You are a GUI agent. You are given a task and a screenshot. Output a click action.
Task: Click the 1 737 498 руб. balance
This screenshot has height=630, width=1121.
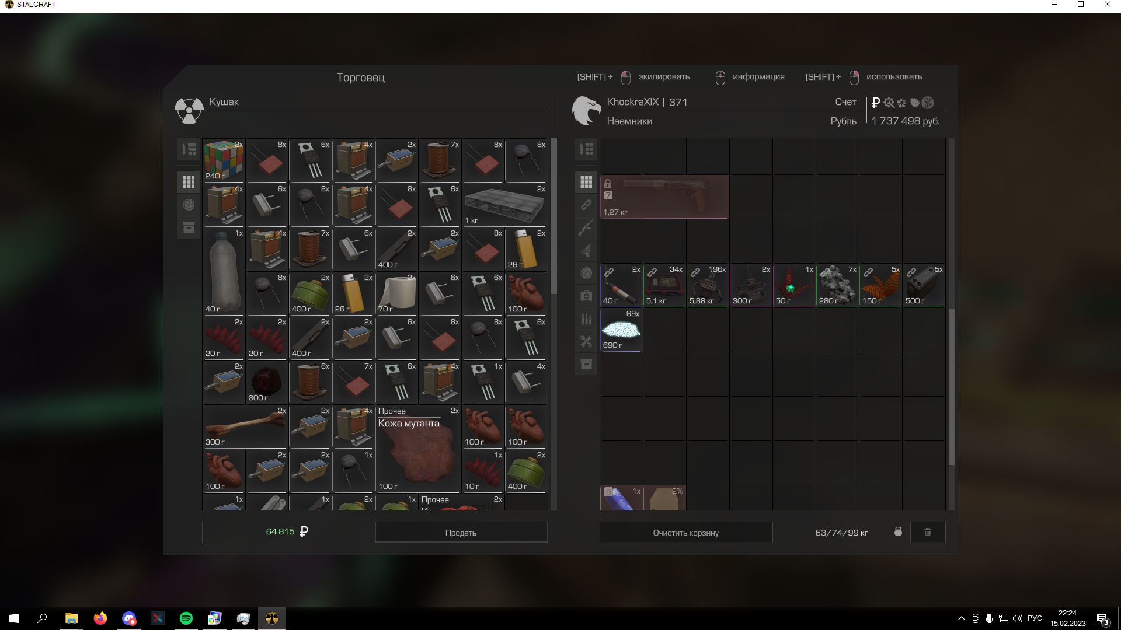pyautogui.click(x=906, y=121)
